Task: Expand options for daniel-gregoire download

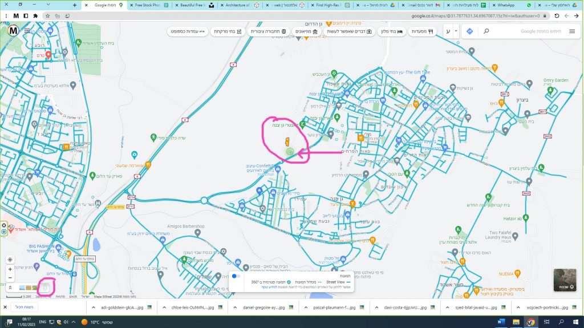Action: pyautogui.click(x=235, y=307)
